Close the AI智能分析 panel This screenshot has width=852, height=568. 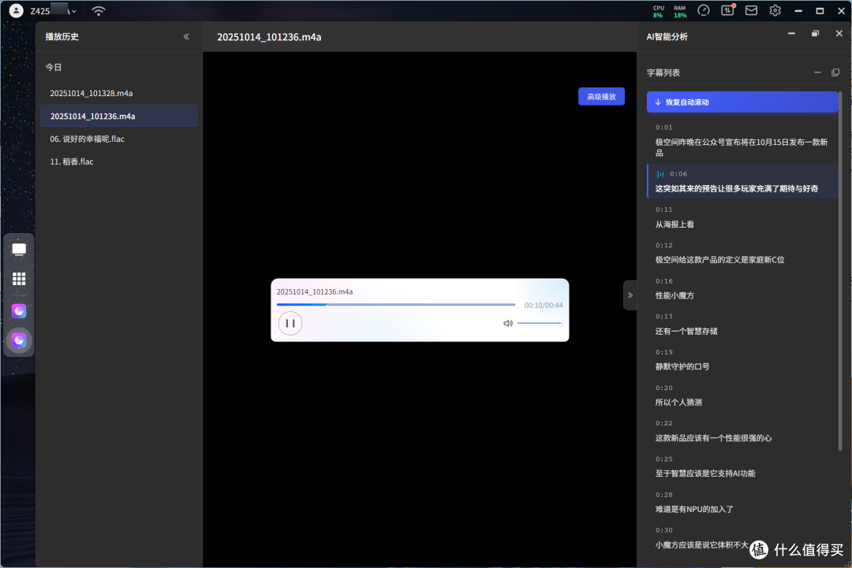pos(839,34)
